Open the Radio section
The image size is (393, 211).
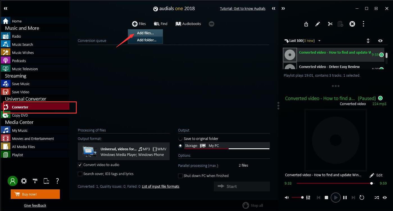17,36
